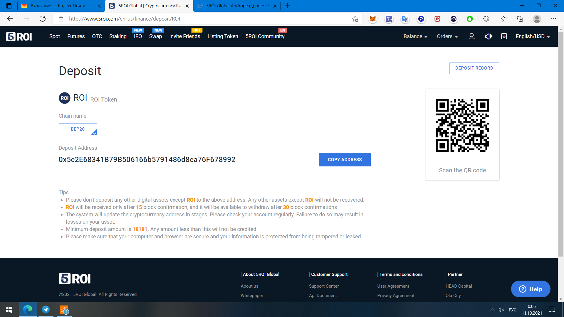Open browser Favorites list icon
The width and height of the screenshot is (564, 317).
pyautogui.click(x=504, y=19)
